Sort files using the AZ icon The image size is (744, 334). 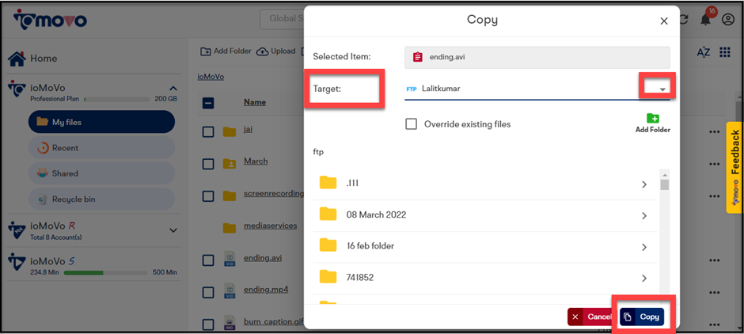703,52
